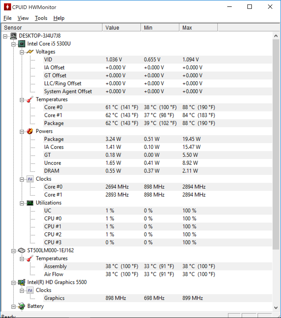This screenshot has height=318, width=281.
Task: Open the Help menu
Action: [59, 18]
